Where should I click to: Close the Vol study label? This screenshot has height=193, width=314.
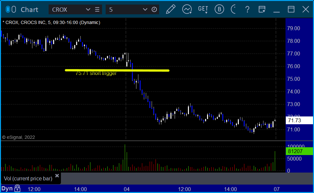(x=57, y=176)
